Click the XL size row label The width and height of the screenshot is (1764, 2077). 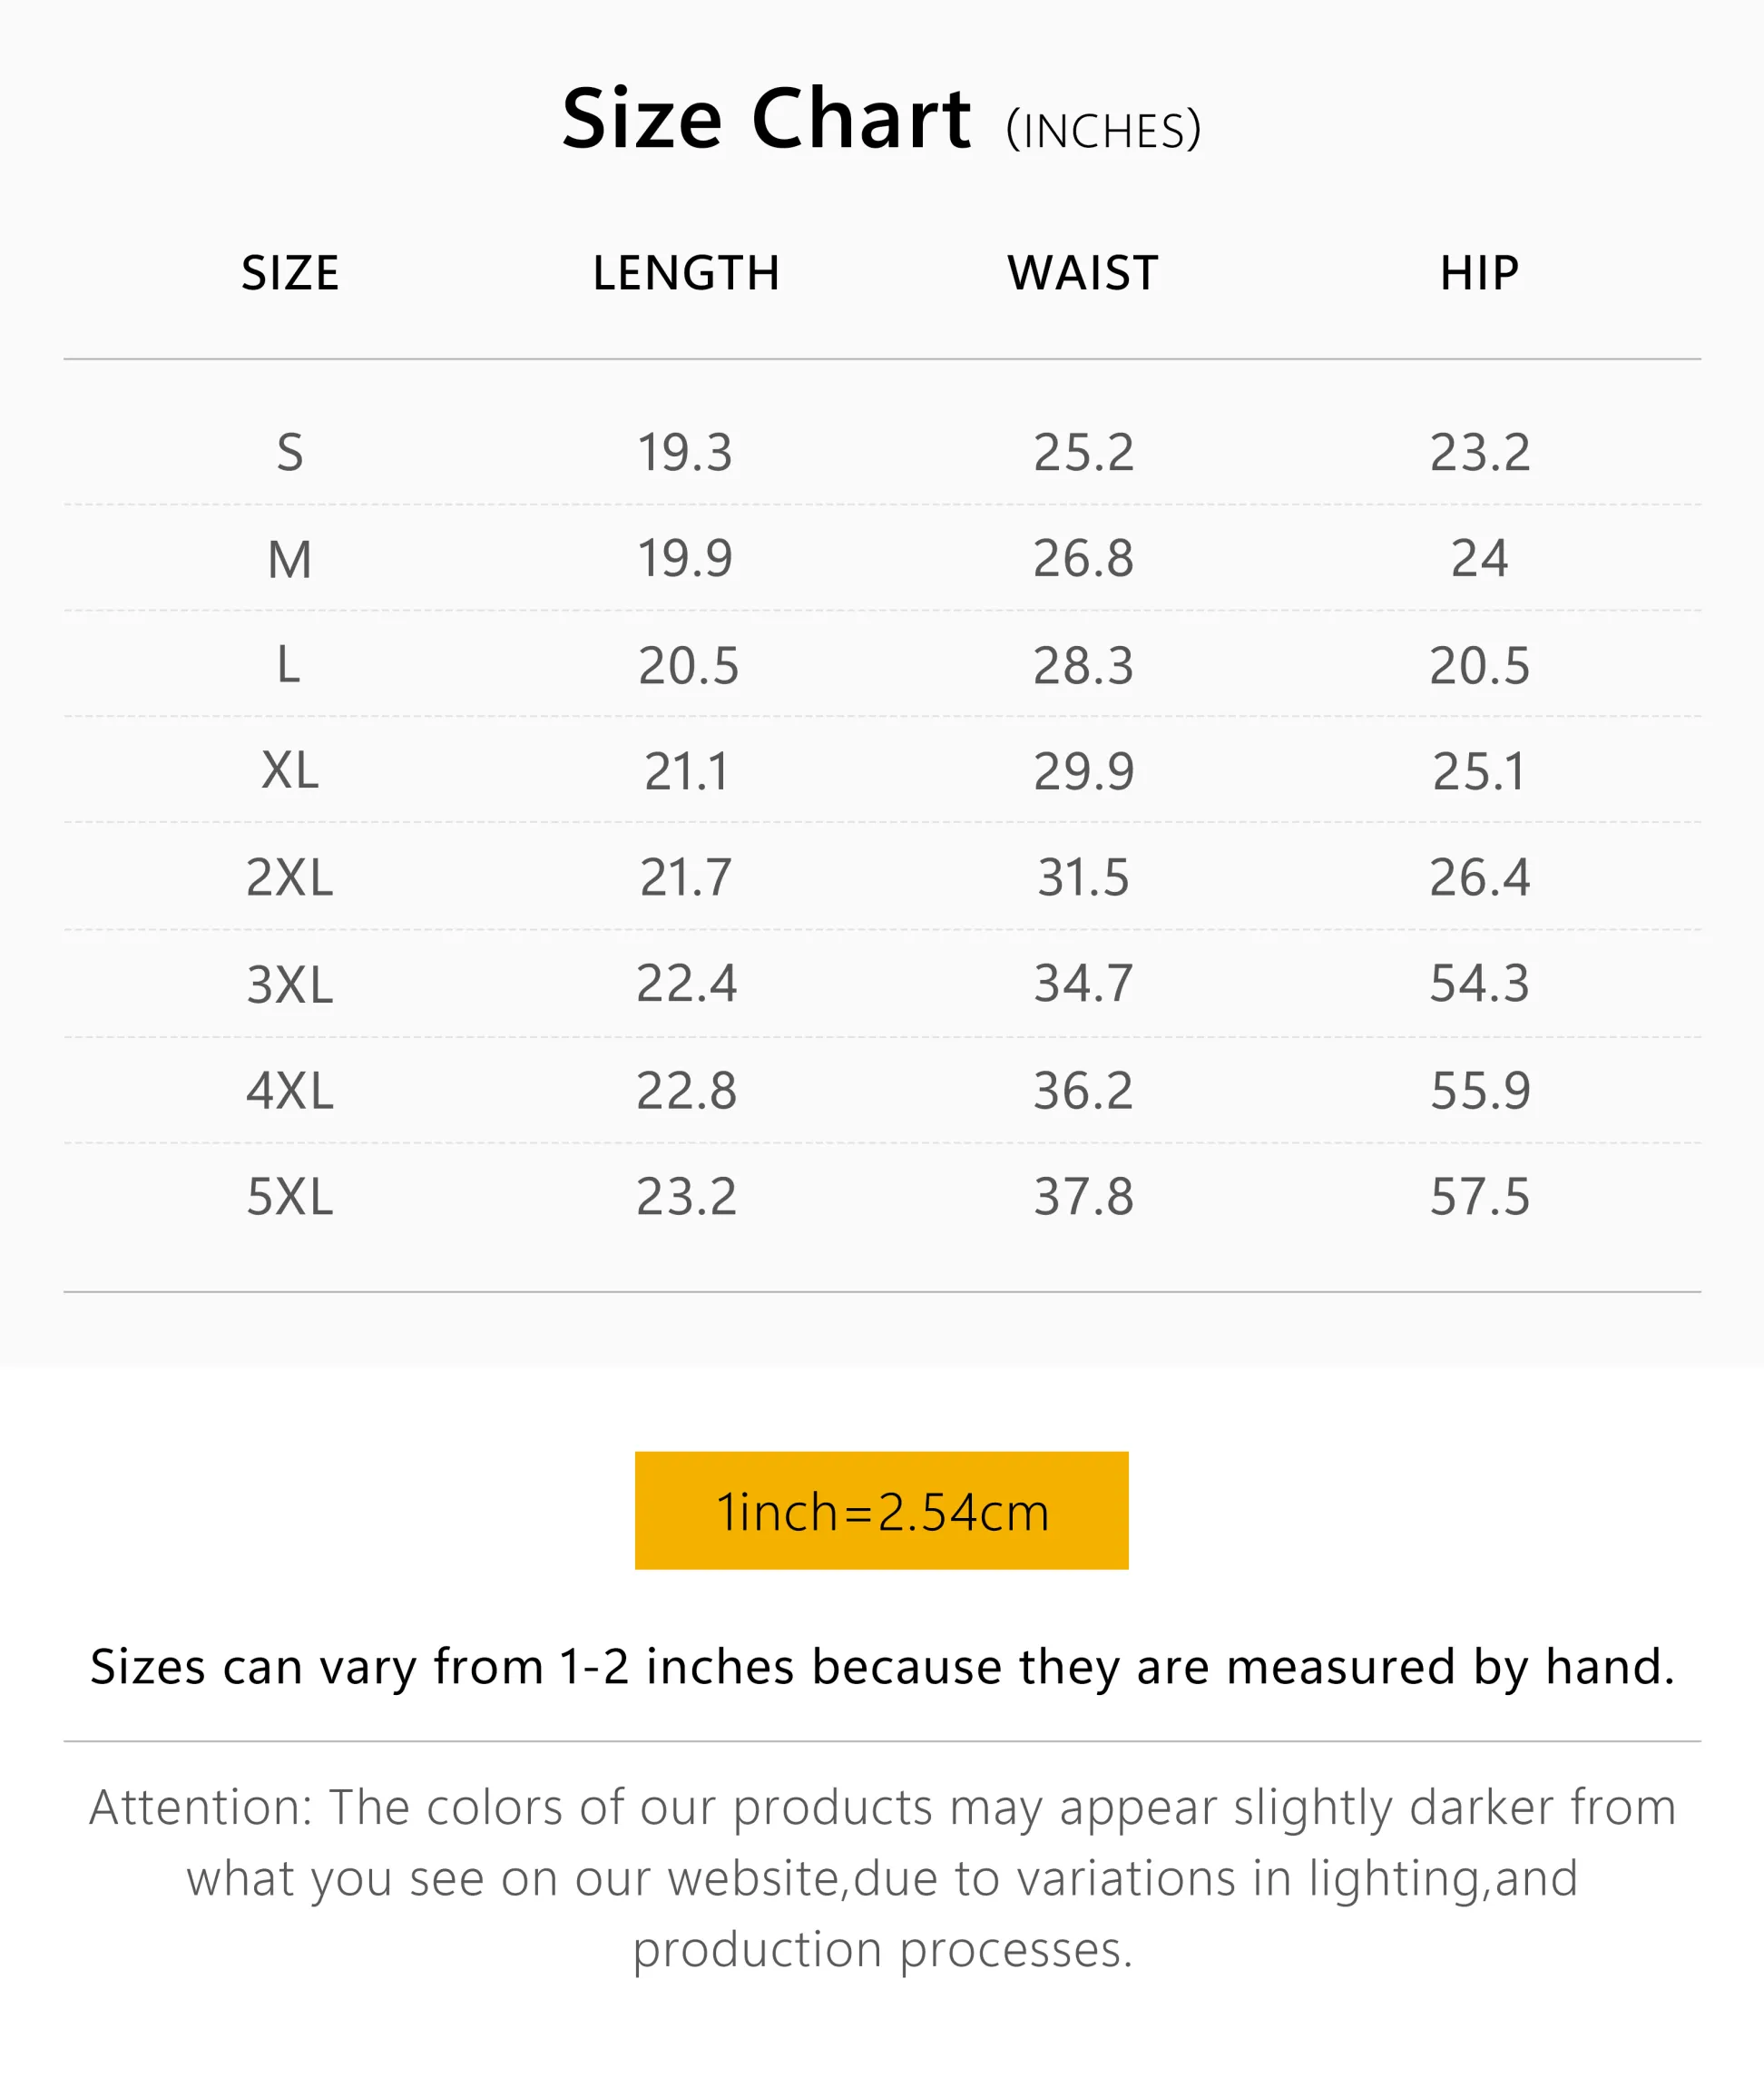(290, 771)
